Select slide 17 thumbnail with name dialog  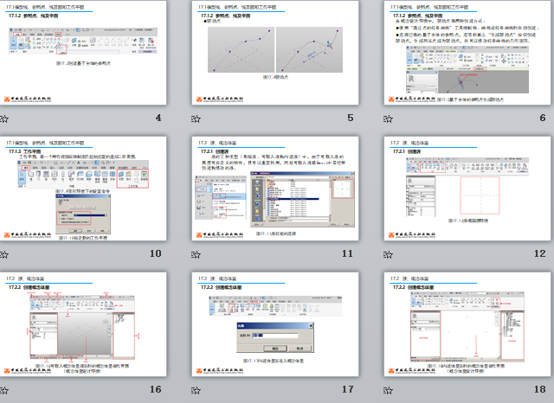coord(275,324)
